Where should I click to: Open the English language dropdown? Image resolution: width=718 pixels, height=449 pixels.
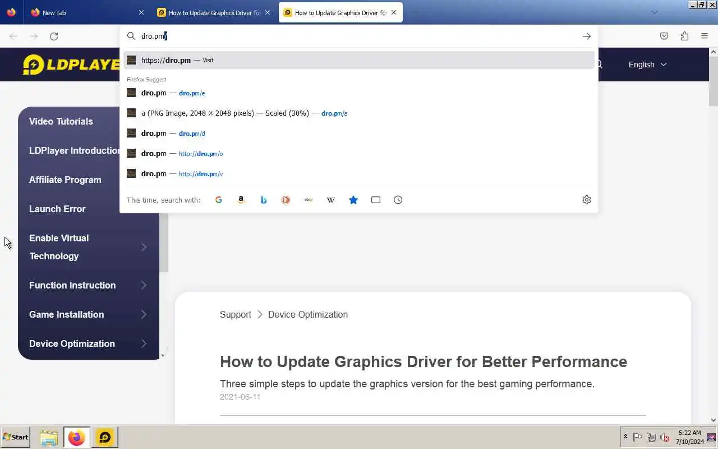click(647, 65)
